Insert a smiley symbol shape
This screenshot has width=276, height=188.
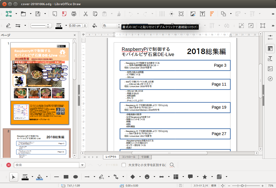click(x=147, y=177)
